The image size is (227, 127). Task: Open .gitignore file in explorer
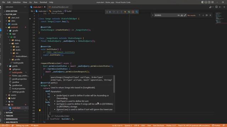click(x=16, y=69)
